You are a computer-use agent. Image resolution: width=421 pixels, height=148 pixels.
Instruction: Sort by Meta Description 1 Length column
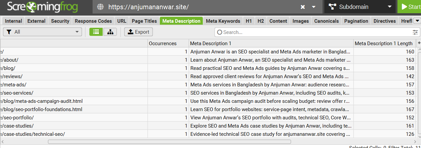(x=385, y=43)
